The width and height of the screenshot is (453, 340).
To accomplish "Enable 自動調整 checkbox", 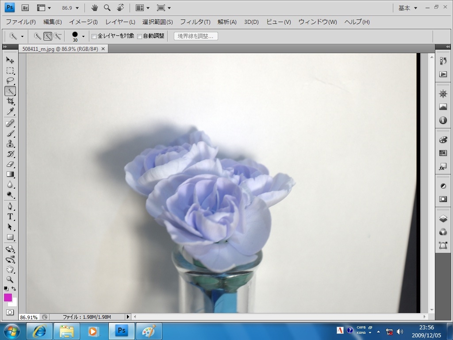I will tap(140, 36).
